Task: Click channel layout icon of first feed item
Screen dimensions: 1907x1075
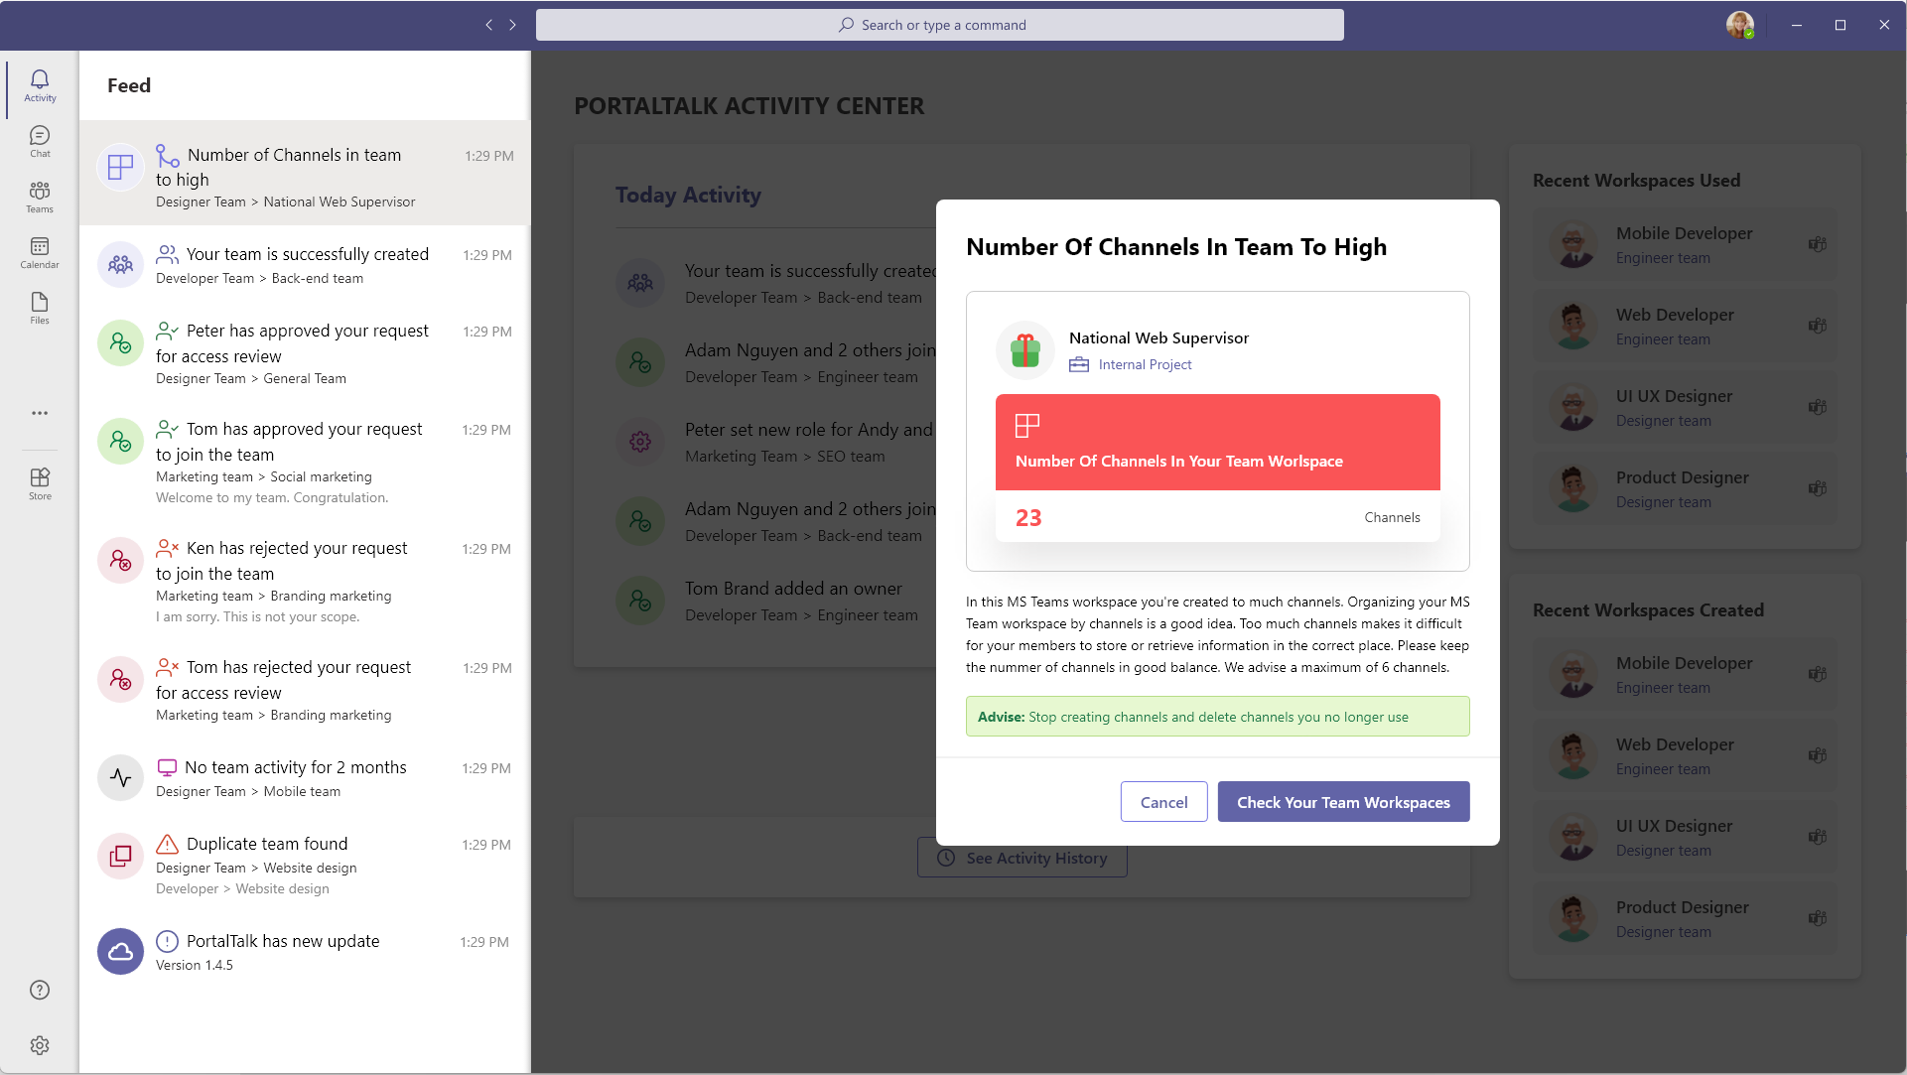Action: 120,168
